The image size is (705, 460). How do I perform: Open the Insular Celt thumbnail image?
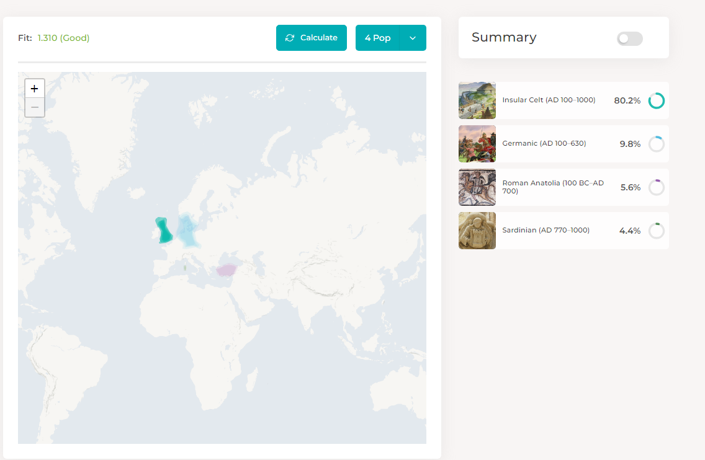[x=477, y=100]
